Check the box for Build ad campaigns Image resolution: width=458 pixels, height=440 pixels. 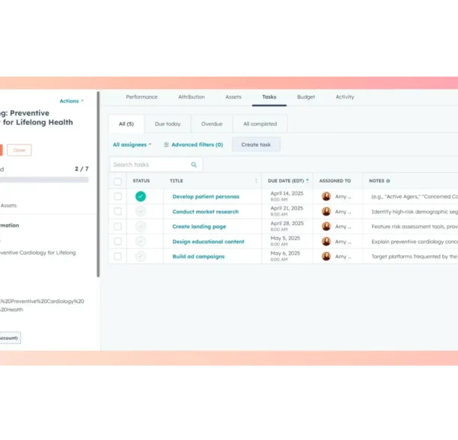(117, 257)
